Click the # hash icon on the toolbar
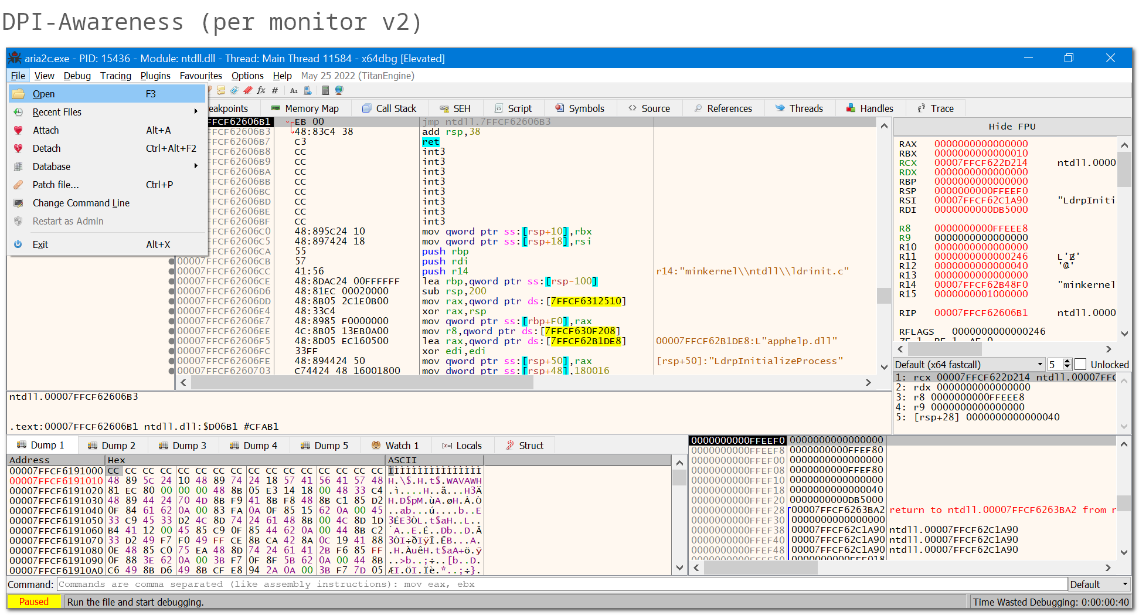Viewport: 1139px width, 615px height. click(274, 90)
